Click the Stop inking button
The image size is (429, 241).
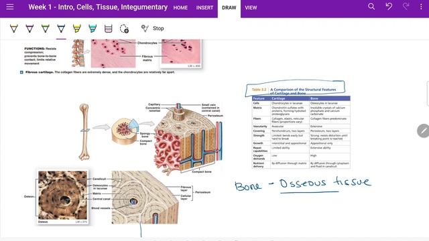152,28
